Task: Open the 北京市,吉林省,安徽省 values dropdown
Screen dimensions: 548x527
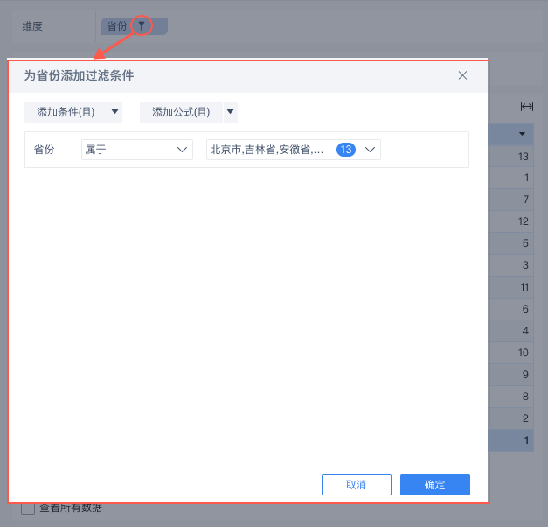Action: coord(294,150)
